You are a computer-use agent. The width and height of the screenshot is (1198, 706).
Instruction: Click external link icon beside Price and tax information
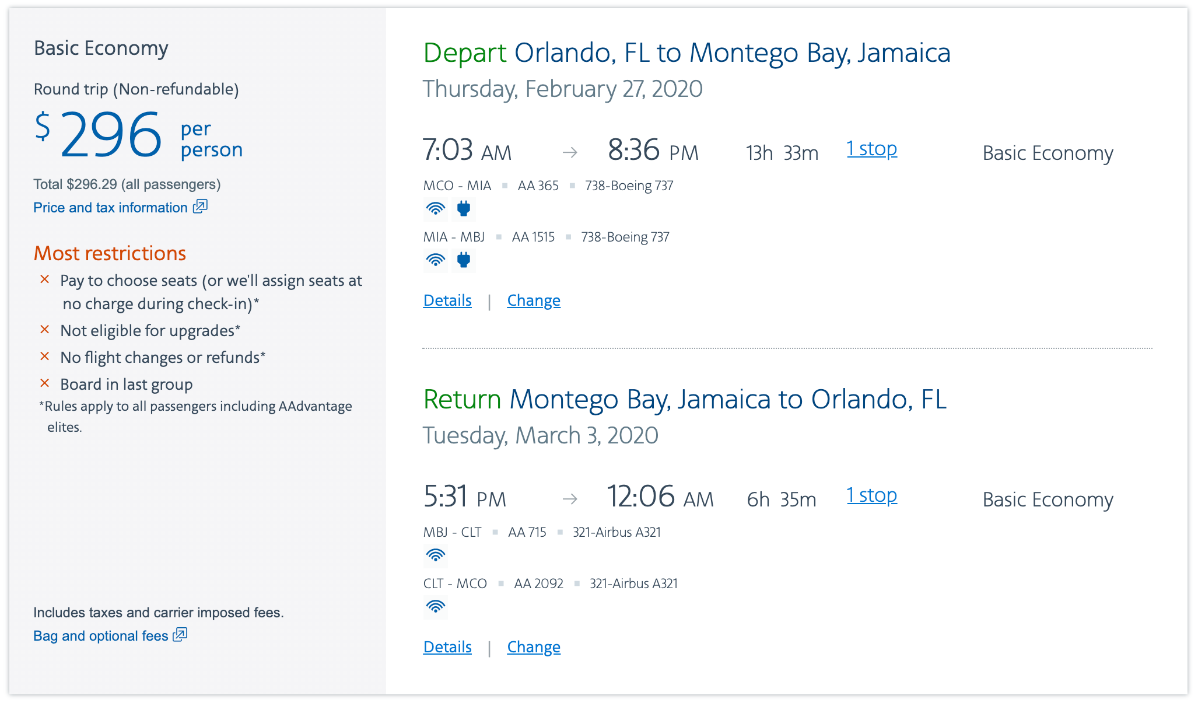[201, 207]
